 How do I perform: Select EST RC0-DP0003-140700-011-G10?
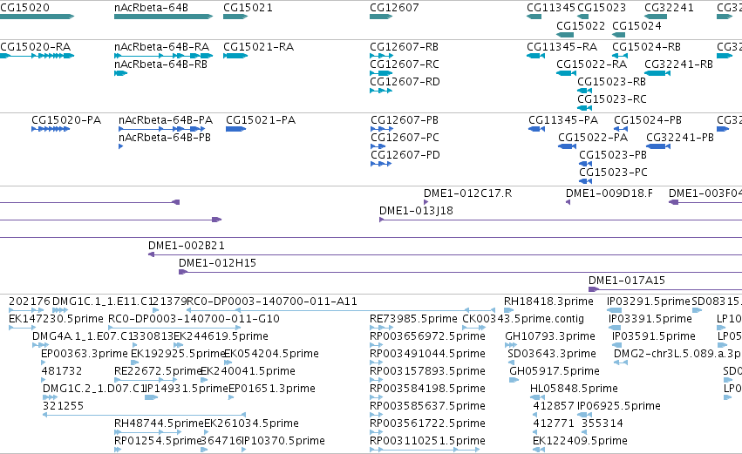tap(194, 319)
